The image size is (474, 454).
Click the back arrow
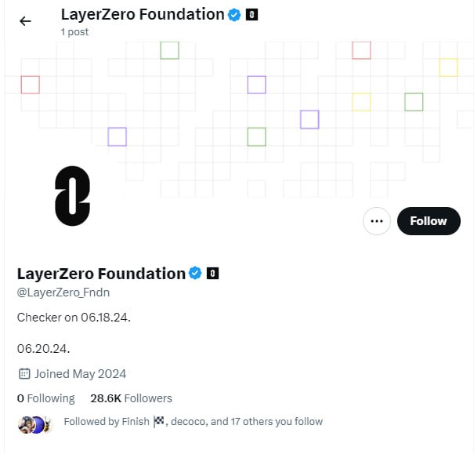click(25, 21)
